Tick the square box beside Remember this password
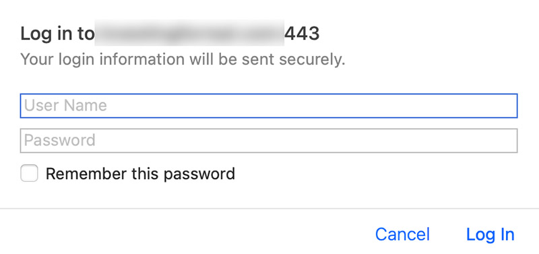 click(29, 173)
